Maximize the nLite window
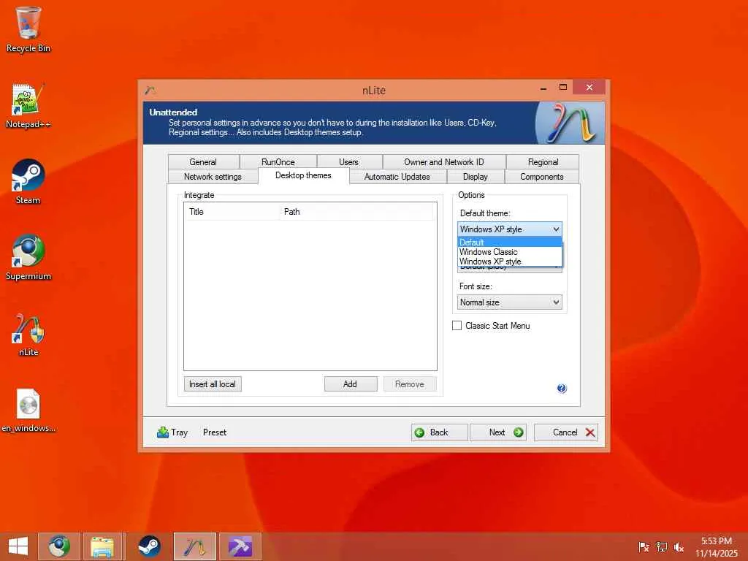This screenshot has height=561, width=748. point(563,88)
